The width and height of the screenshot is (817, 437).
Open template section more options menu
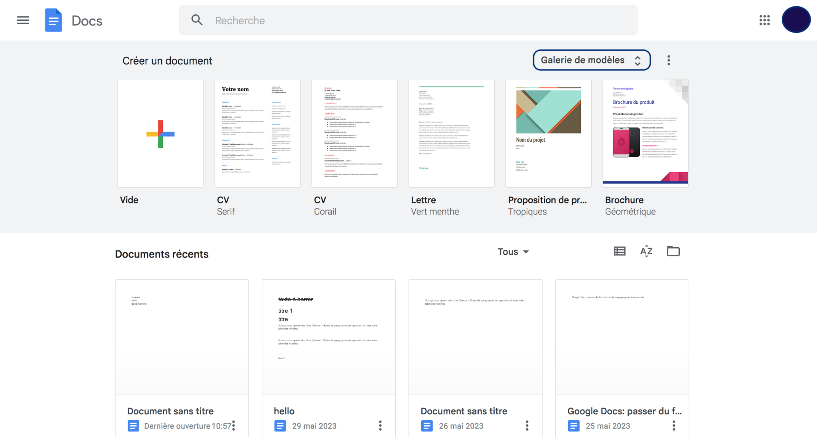coord(669,60)
